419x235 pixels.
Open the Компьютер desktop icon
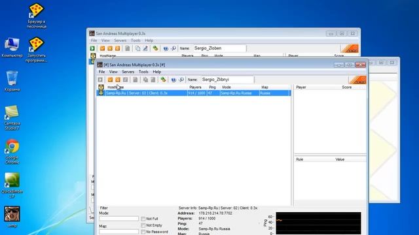12,48
